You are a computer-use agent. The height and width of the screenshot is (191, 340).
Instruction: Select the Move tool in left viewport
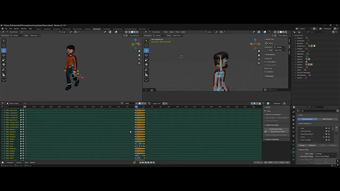click(x=4, y=50)
